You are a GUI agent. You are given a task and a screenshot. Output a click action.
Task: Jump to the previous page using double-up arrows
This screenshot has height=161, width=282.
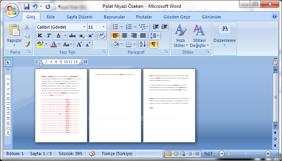click(275, 132)
